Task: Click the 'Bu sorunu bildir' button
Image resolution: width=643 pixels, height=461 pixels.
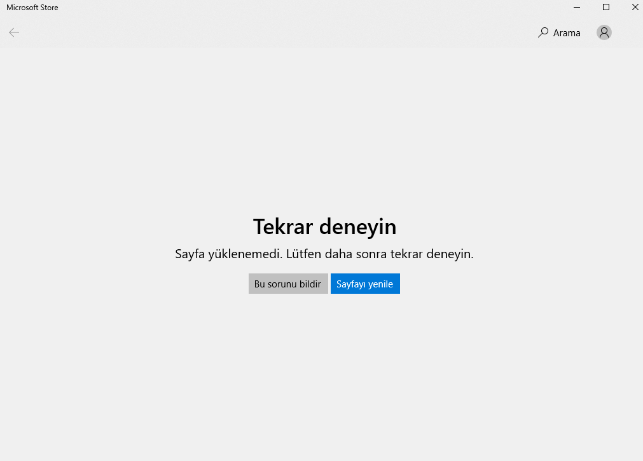Action: point(288,284)
